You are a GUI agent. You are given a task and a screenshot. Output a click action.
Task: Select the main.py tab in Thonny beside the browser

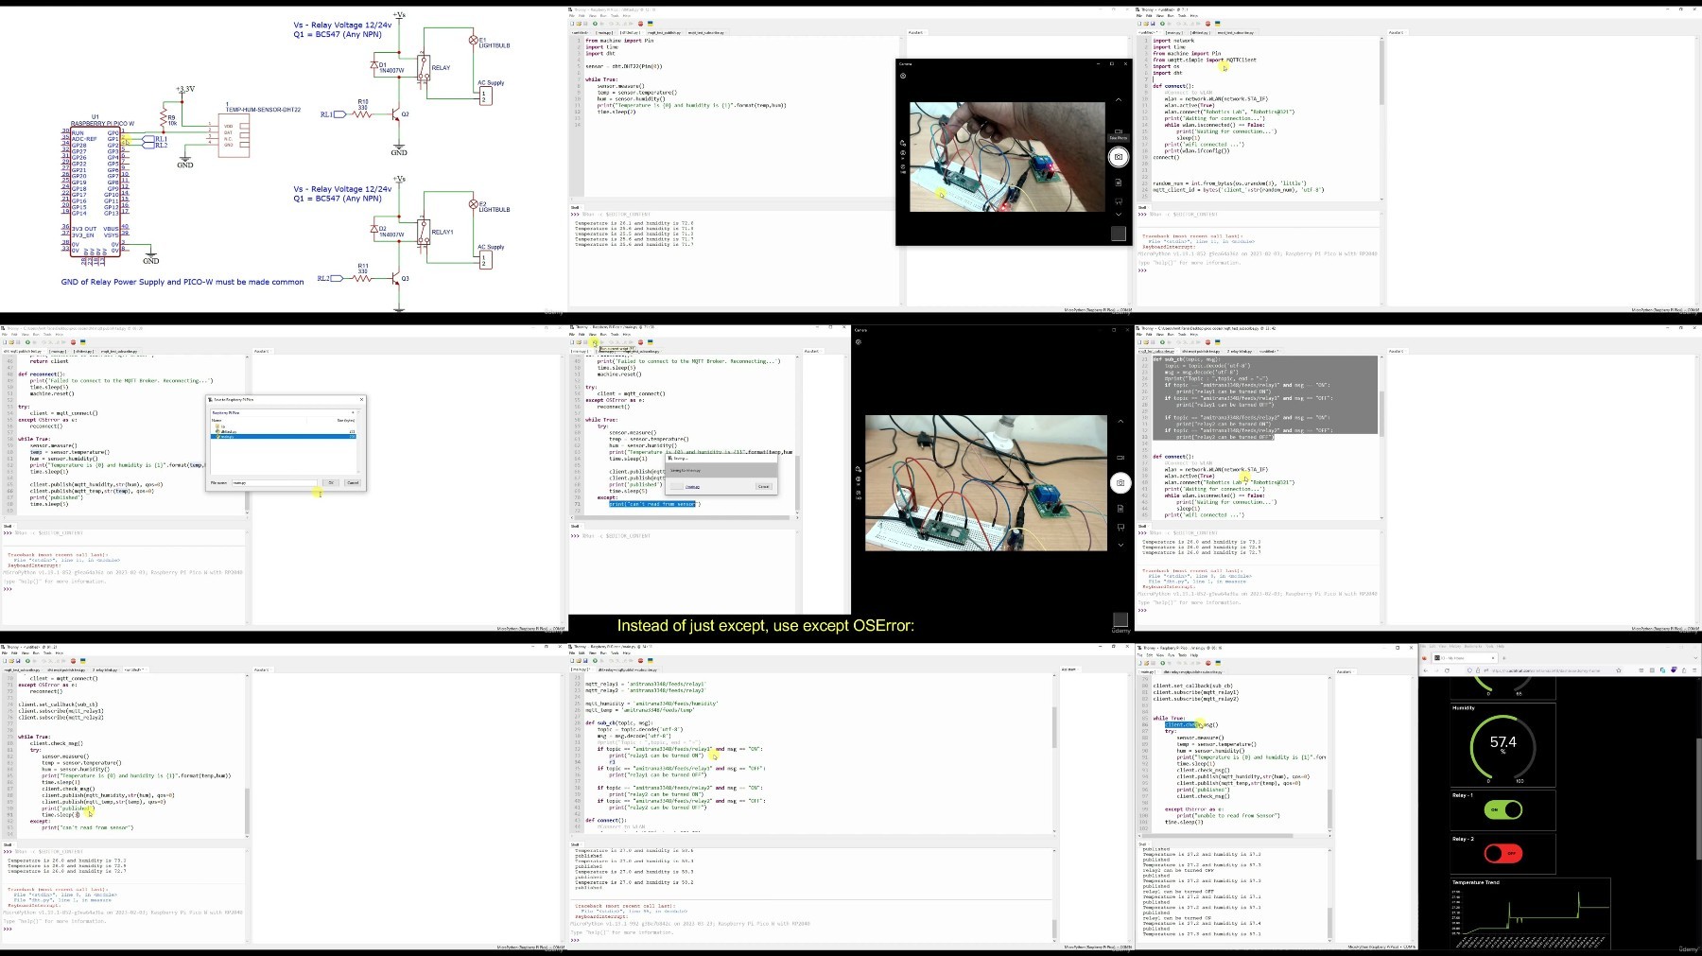1151,671
